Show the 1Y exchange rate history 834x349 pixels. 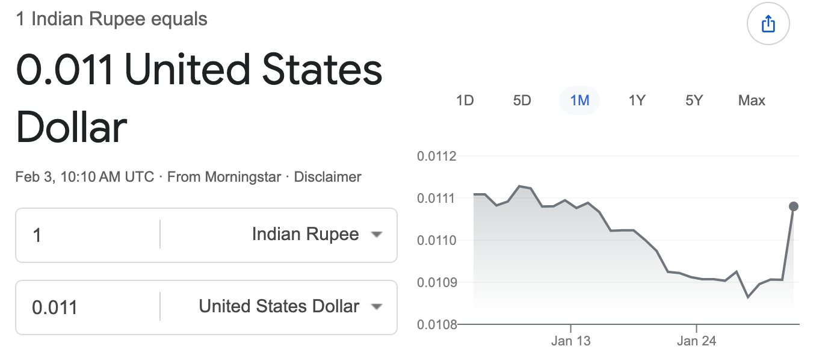(637, 100)
